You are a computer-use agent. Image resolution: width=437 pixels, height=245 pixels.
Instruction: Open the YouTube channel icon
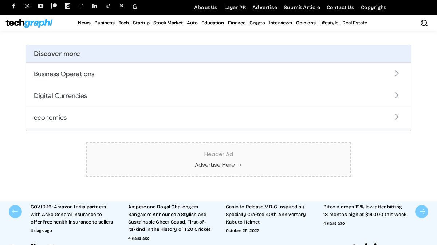[41, 6]
